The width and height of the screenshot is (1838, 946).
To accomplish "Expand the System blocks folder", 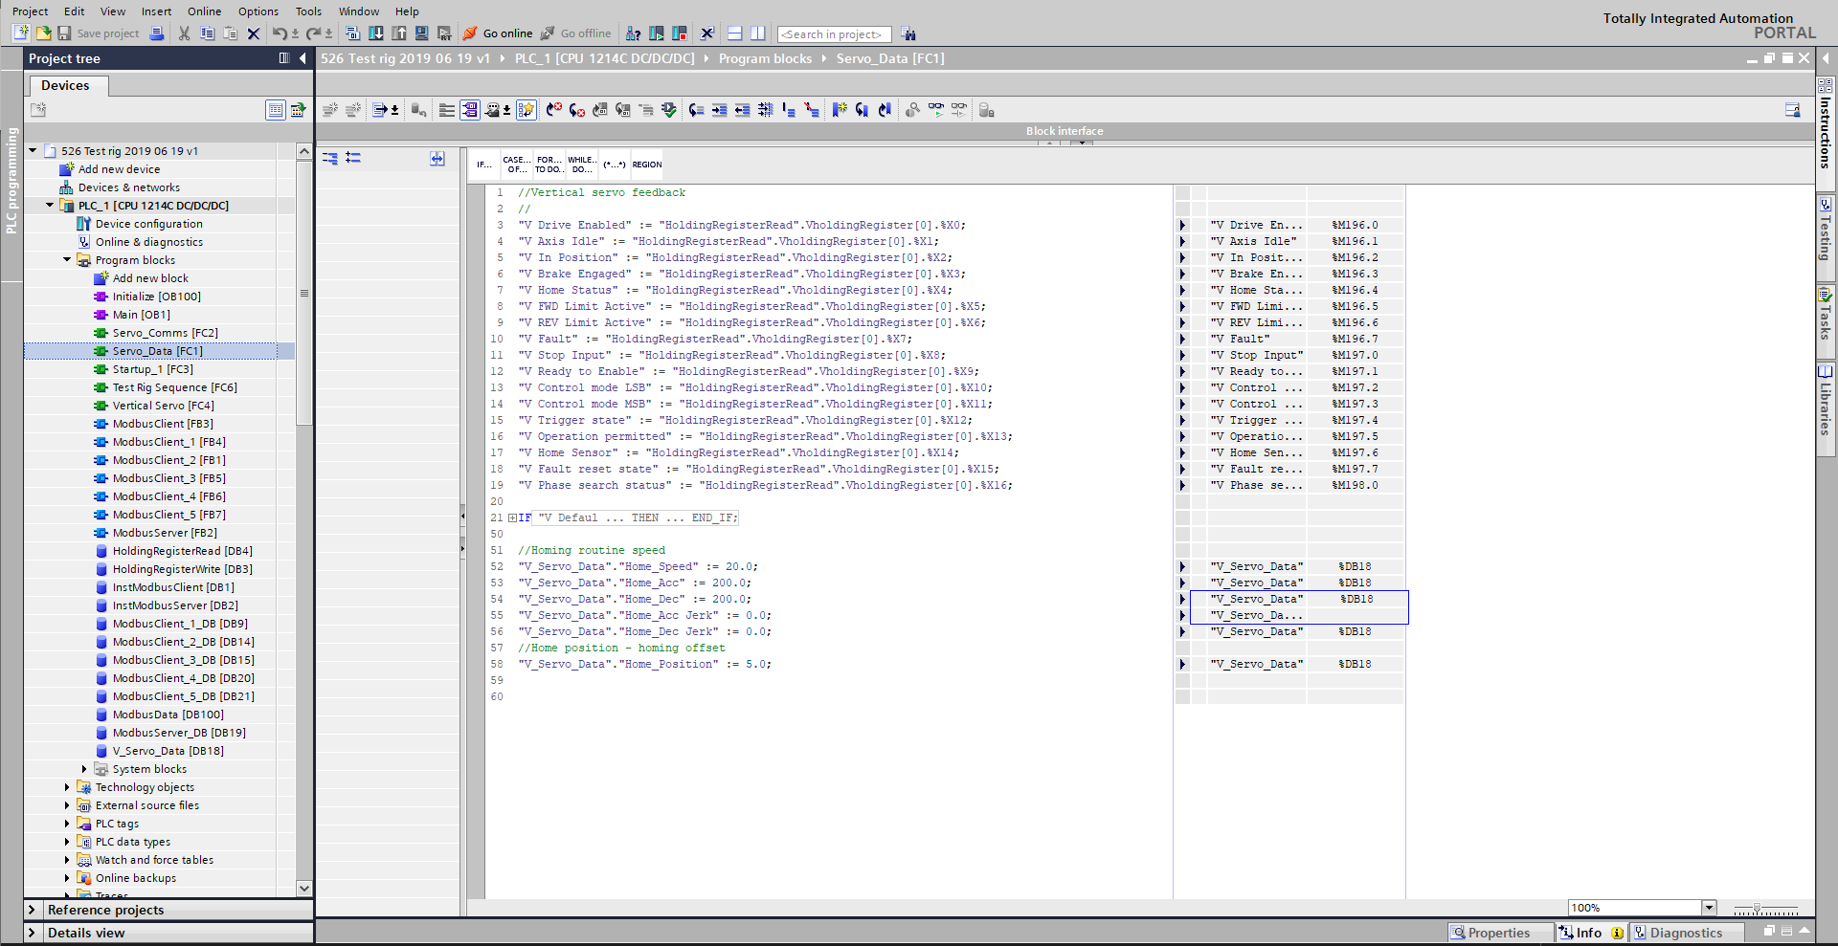I will tap(84, 769).
